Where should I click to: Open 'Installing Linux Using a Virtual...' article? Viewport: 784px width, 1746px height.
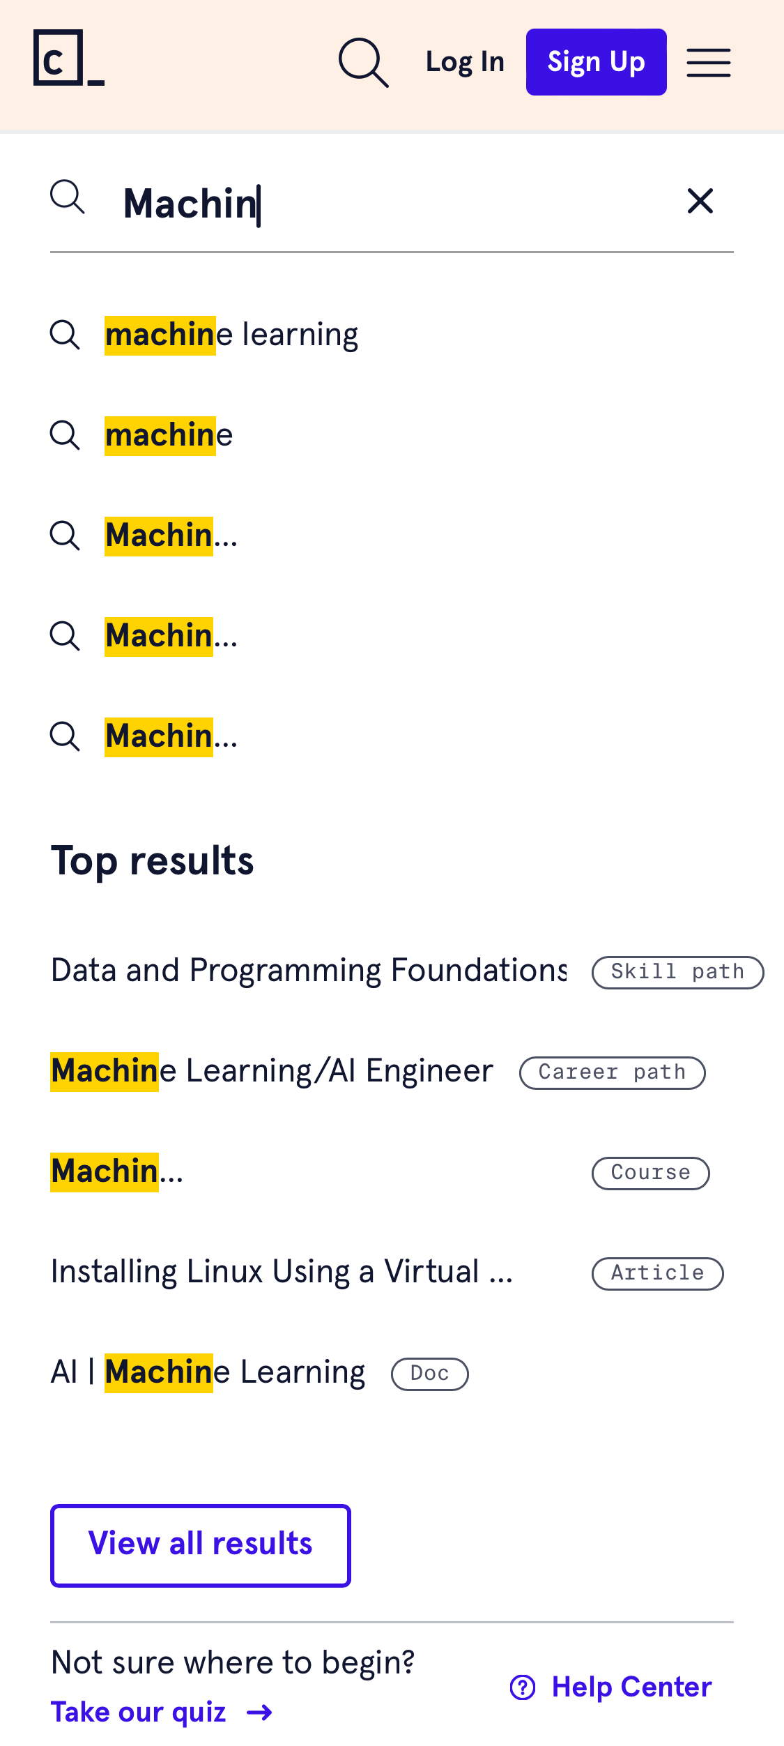[x=282, y=1271]
